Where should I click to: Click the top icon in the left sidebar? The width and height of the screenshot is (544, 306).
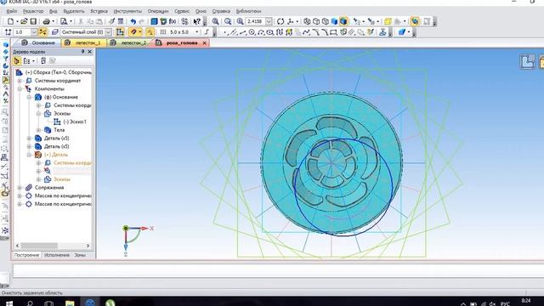pyautogui.click(x=6, y=45)
